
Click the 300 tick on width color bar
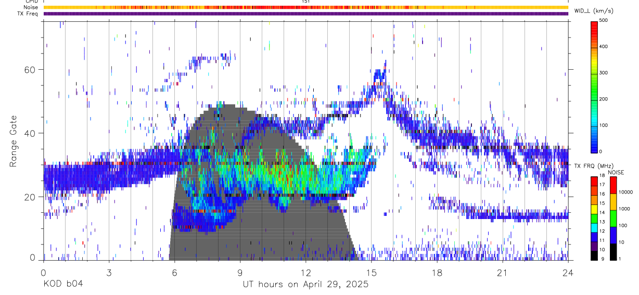604,73
